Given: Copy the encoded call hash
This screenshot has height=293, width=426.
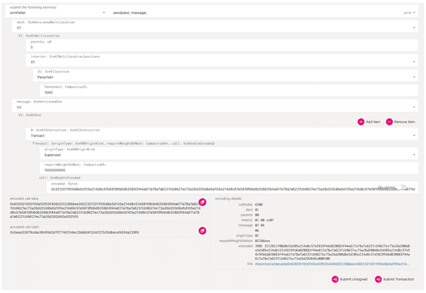Looking at the screenshot, I should (x=202, y=231).
